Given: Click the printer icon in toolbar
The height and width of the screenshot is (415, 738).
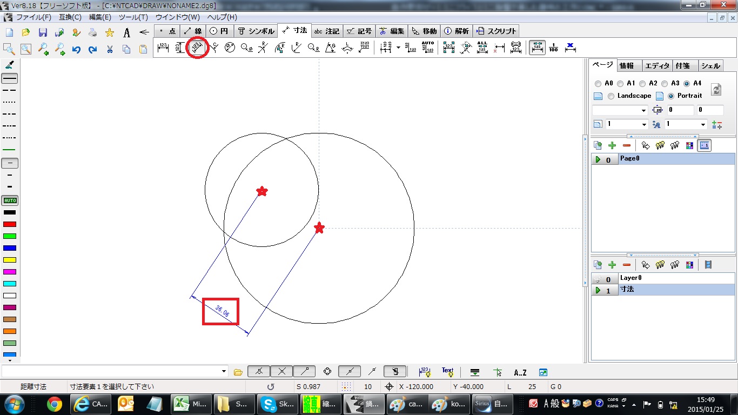Looking at the screenshot, I should pyautogui.click(x=93, y=32).
